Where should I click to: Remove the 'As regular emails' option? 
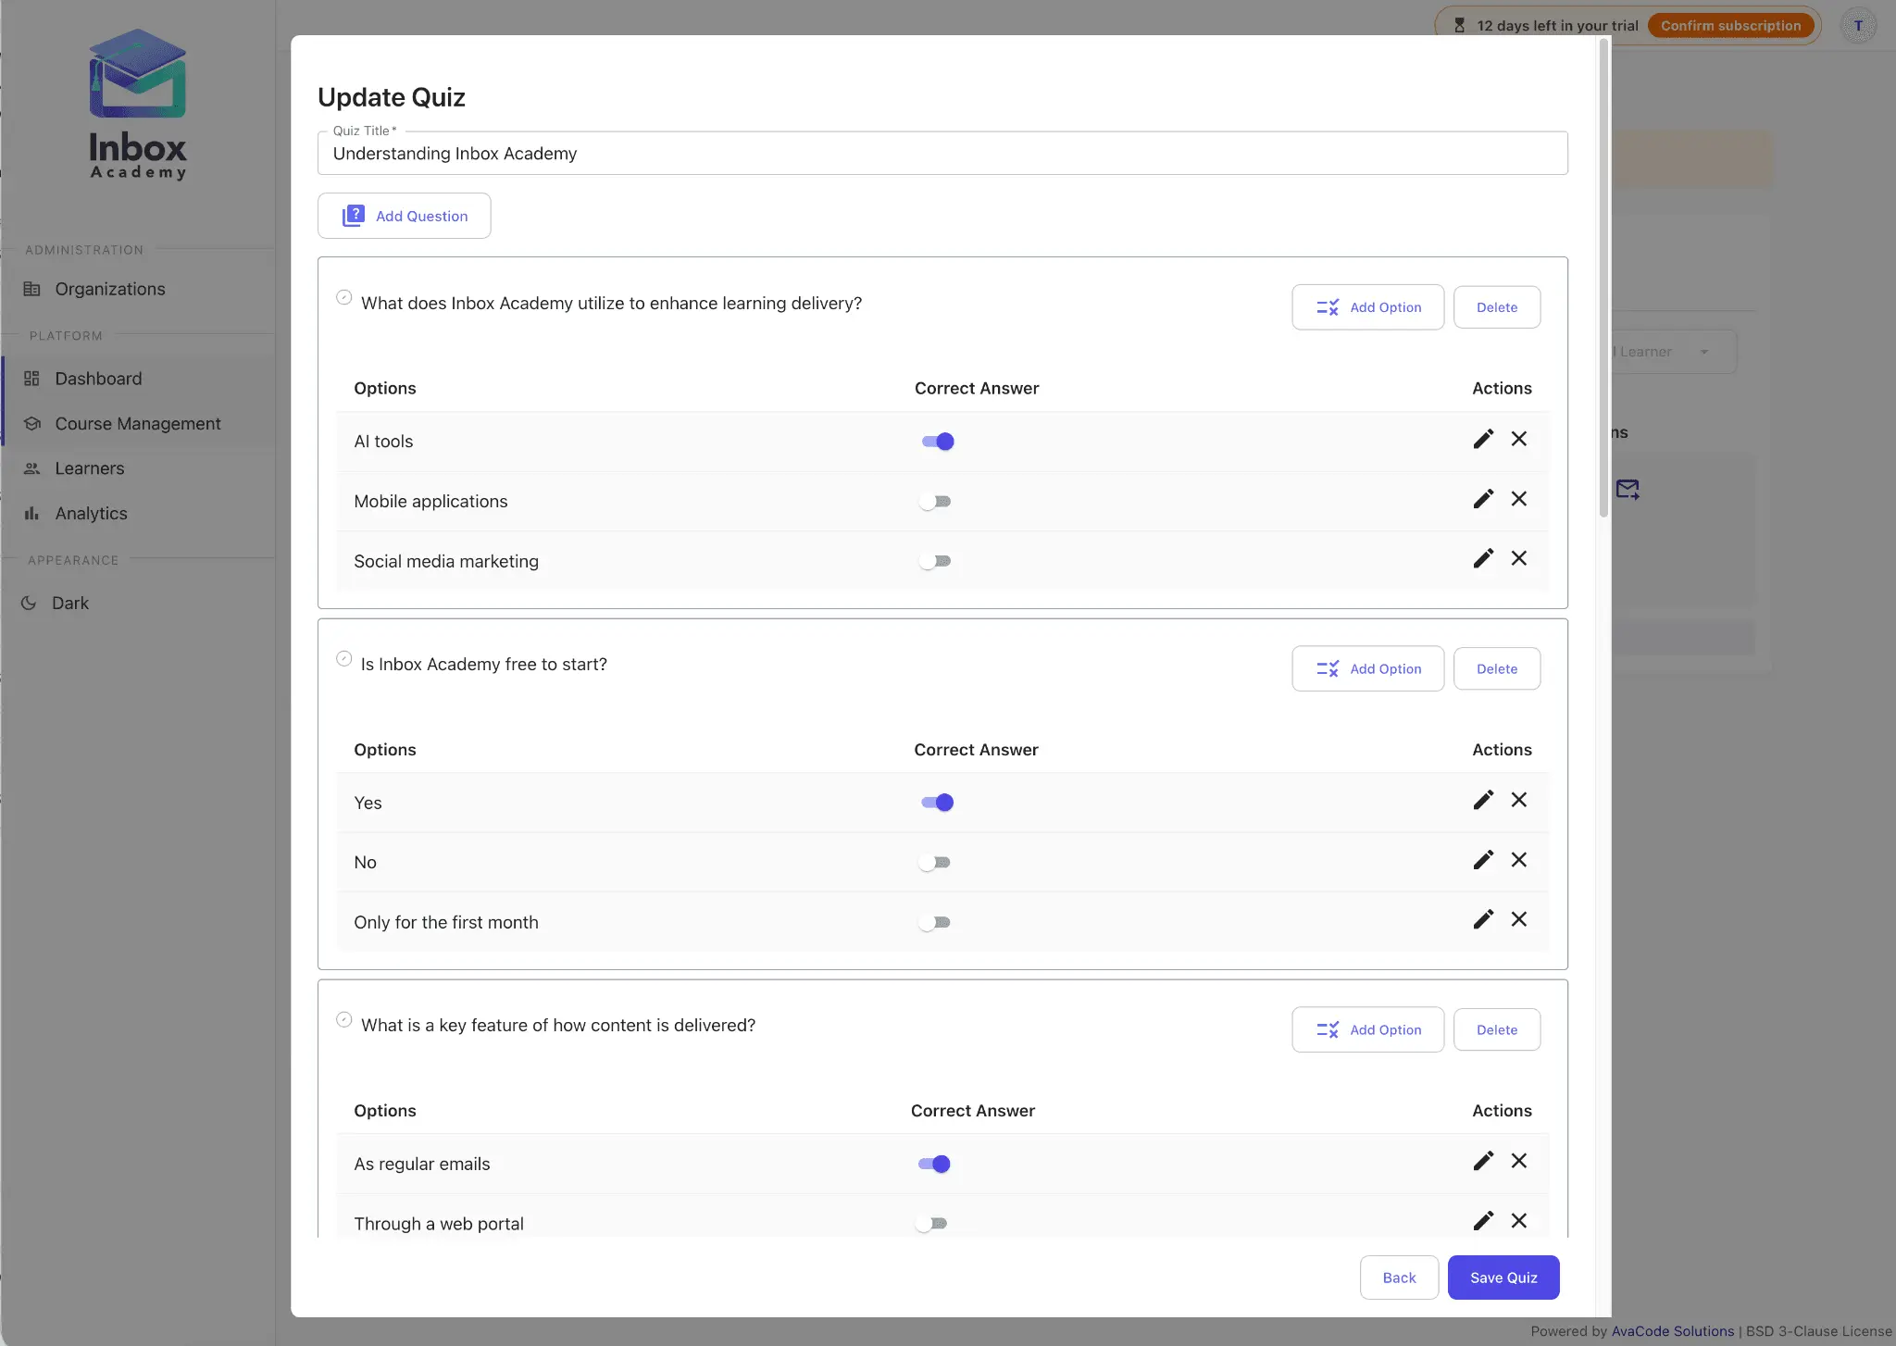coord(1519,1161)
